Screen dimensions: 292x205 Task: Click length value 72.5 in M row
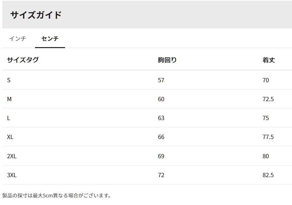click(x=268, y=99)
